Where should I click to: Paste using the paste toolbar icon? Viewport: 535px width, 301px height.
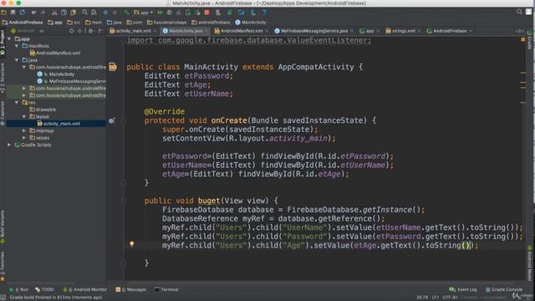[73, 13]
